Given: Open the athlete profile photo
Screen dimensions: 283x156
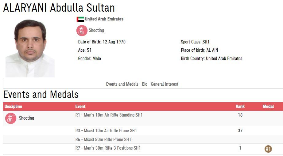Looking at the screenshot, I should tap(30, 48).
